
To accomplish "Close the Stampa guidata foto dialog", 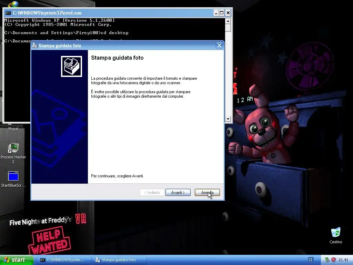I will pos(219,46).
